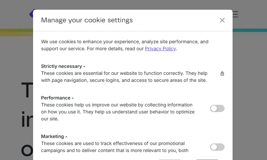Click the large letter T behind dialog
This screenshot has width=267, height=160.
point(27,90)
